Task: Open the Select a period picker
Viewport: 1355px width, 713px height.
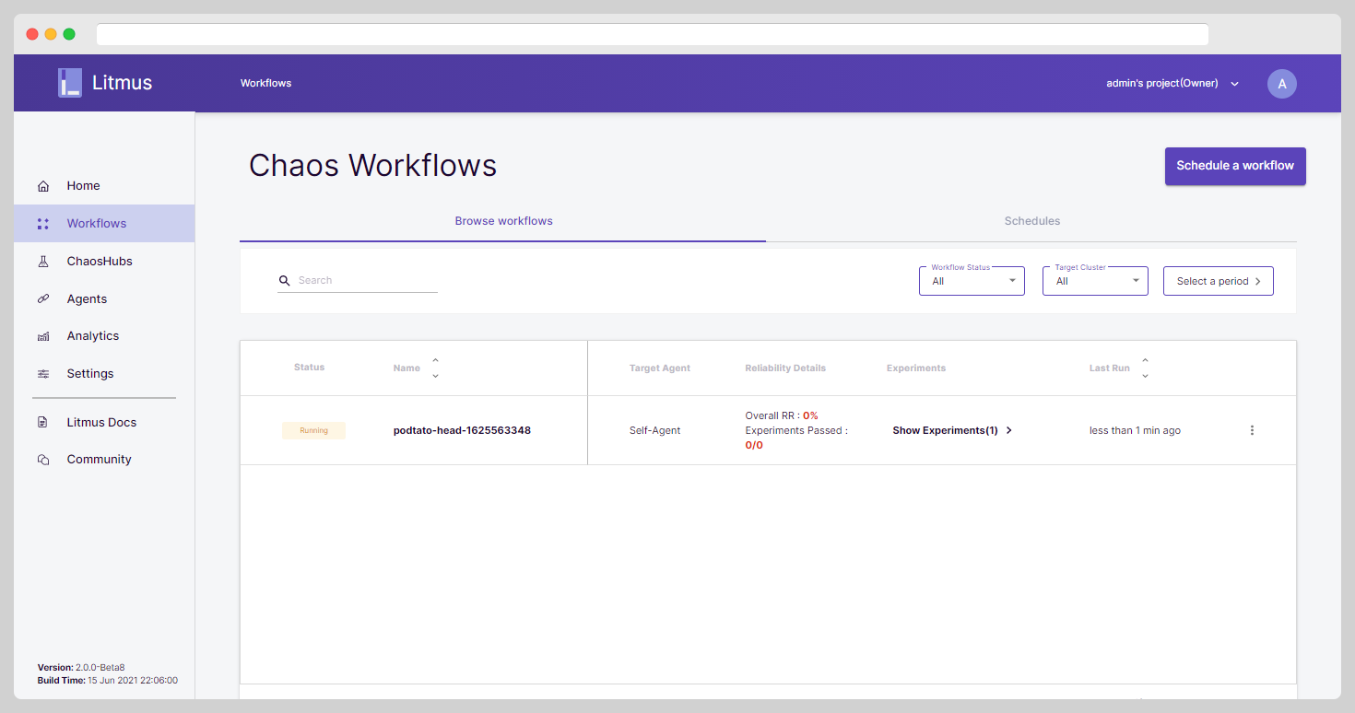Action: pos(1219,281)
